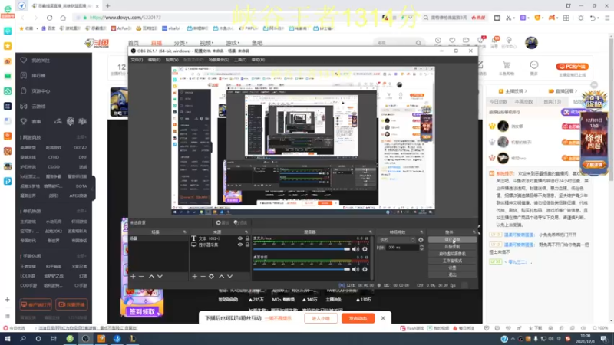Open the OBS File menu
Viewport: 614px width, 345px height.
point(137,60)
